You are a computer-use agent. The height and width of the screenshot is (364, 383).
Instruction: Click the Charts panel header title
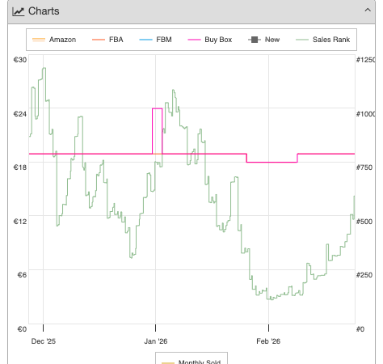(44, 11)
